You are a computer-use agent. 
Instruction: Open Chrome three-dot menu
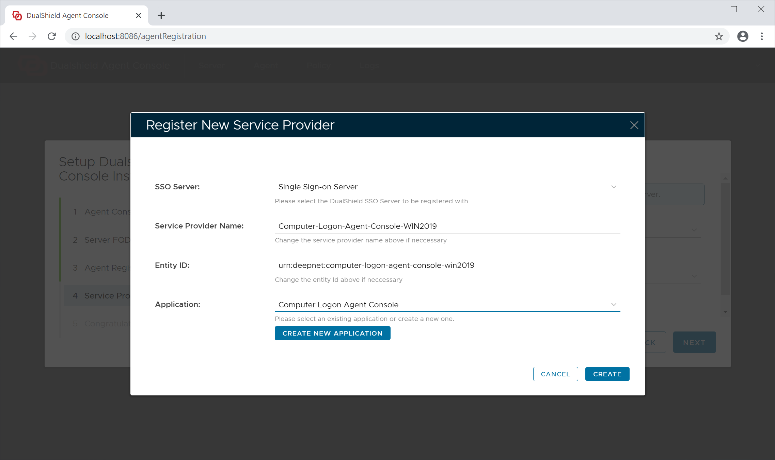[762, 36]
